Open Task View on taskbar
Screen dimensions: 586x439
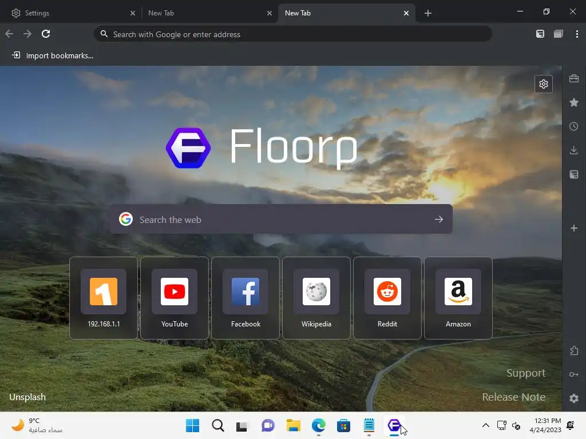242,425
